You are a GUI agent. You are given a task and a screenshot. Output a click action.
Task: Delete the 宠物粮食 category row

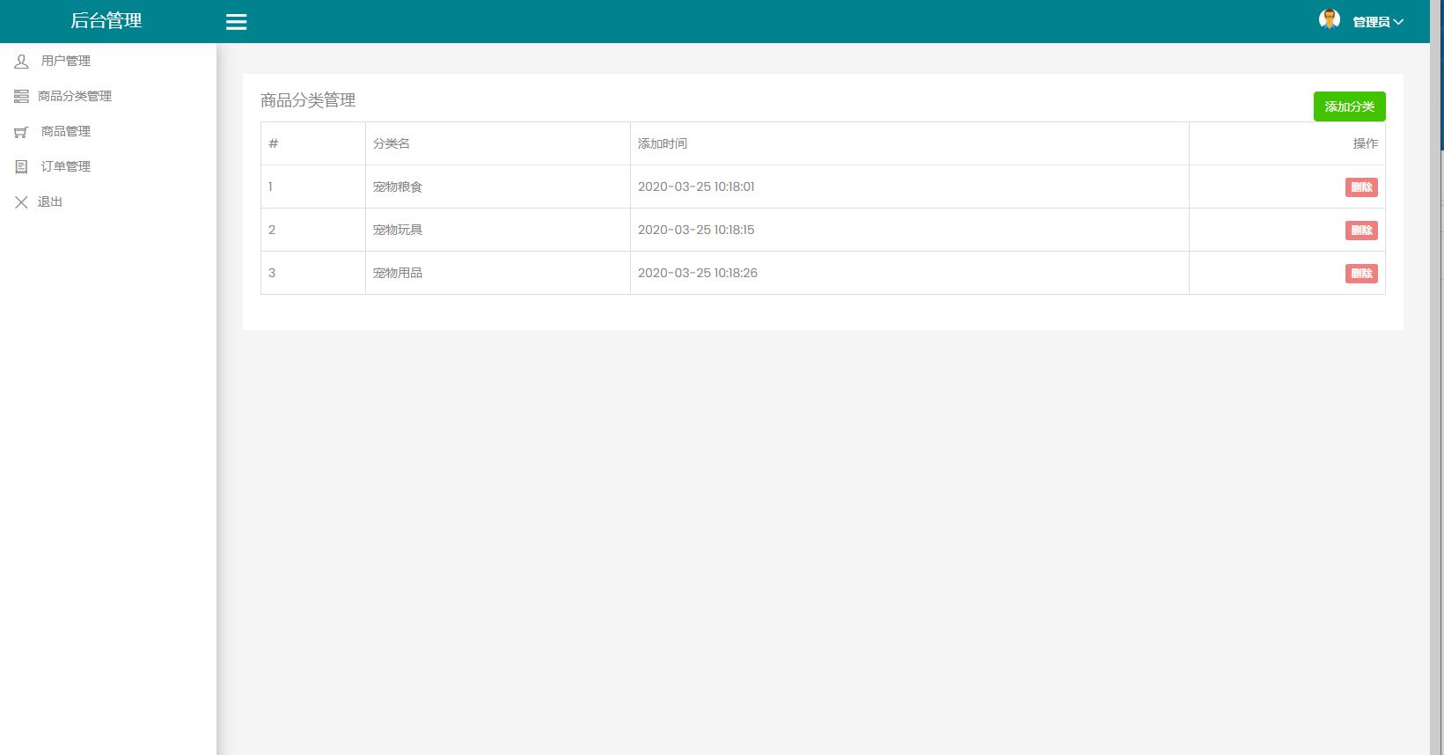click(x=1361, y=187)
